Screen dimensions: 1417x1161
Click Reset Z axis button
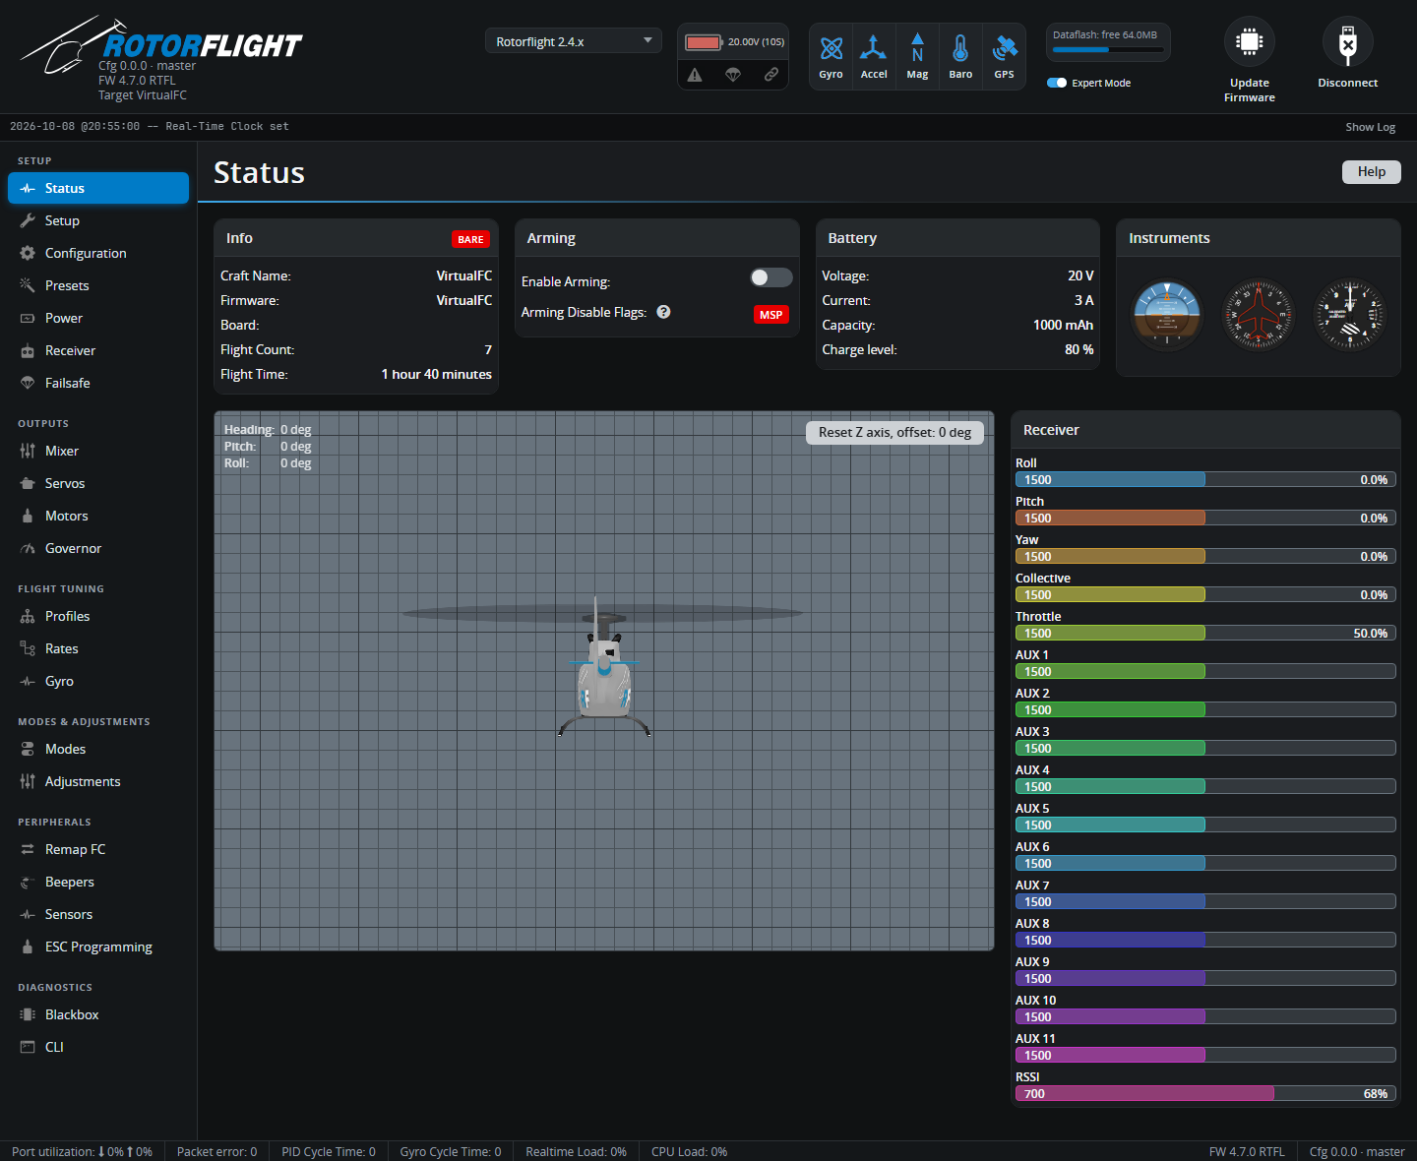tap(894, 432)
